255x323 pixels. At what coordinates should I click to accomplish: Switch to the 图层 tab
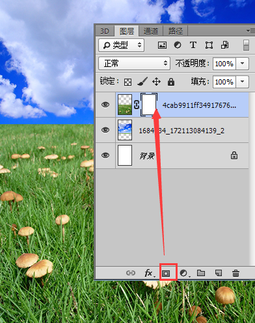pos(127,31)
